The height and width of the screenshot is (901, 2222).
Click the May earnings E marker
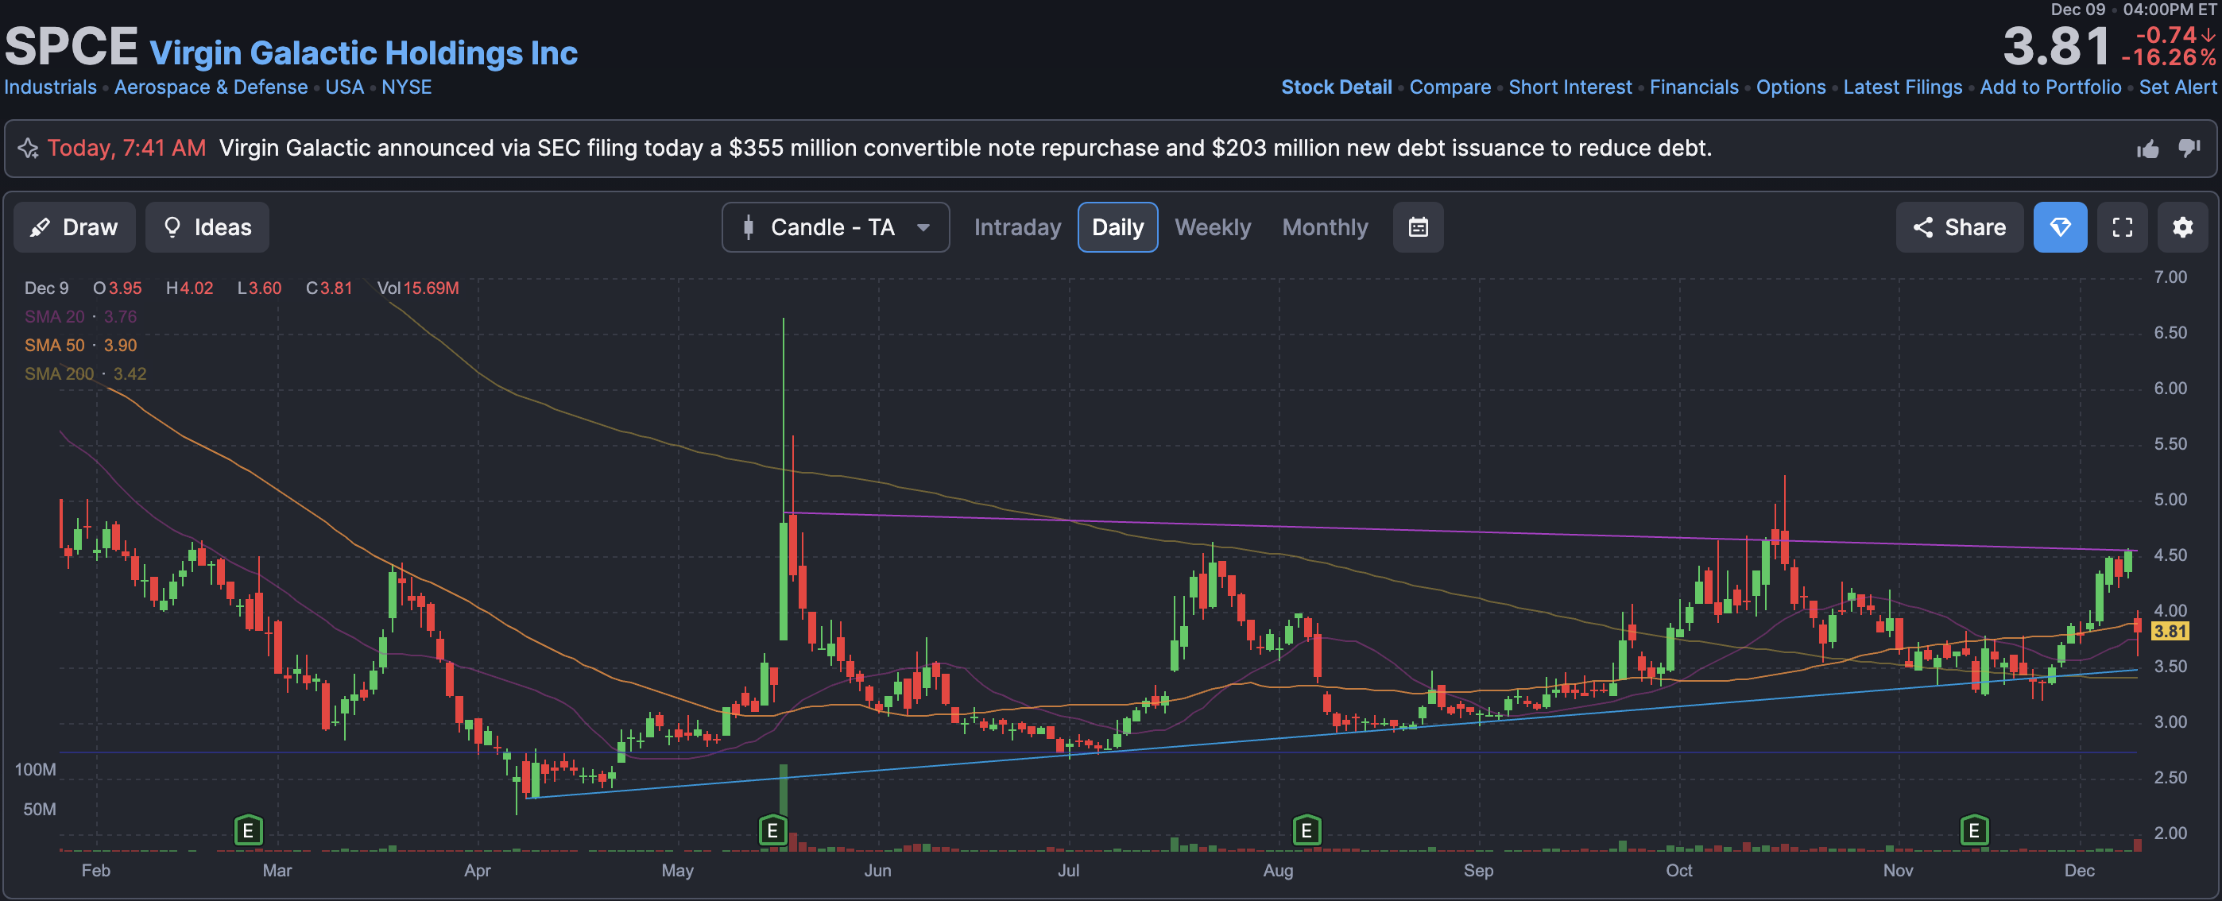pos(772,830)
